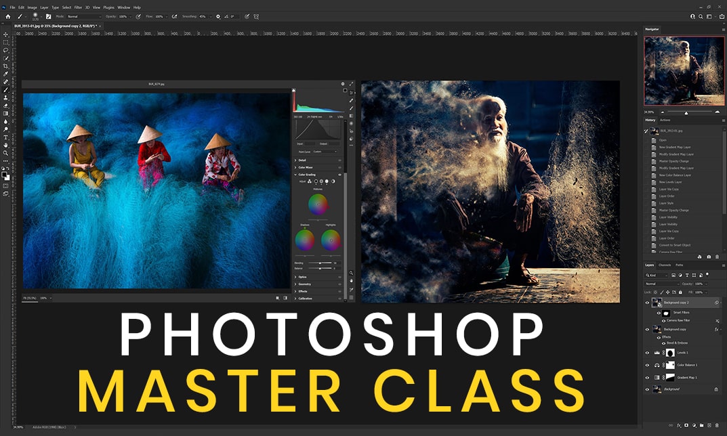Create new adjustment layer icon
Image resolution: width=727 pixels, height=436 pixels.
coord(694,425)
